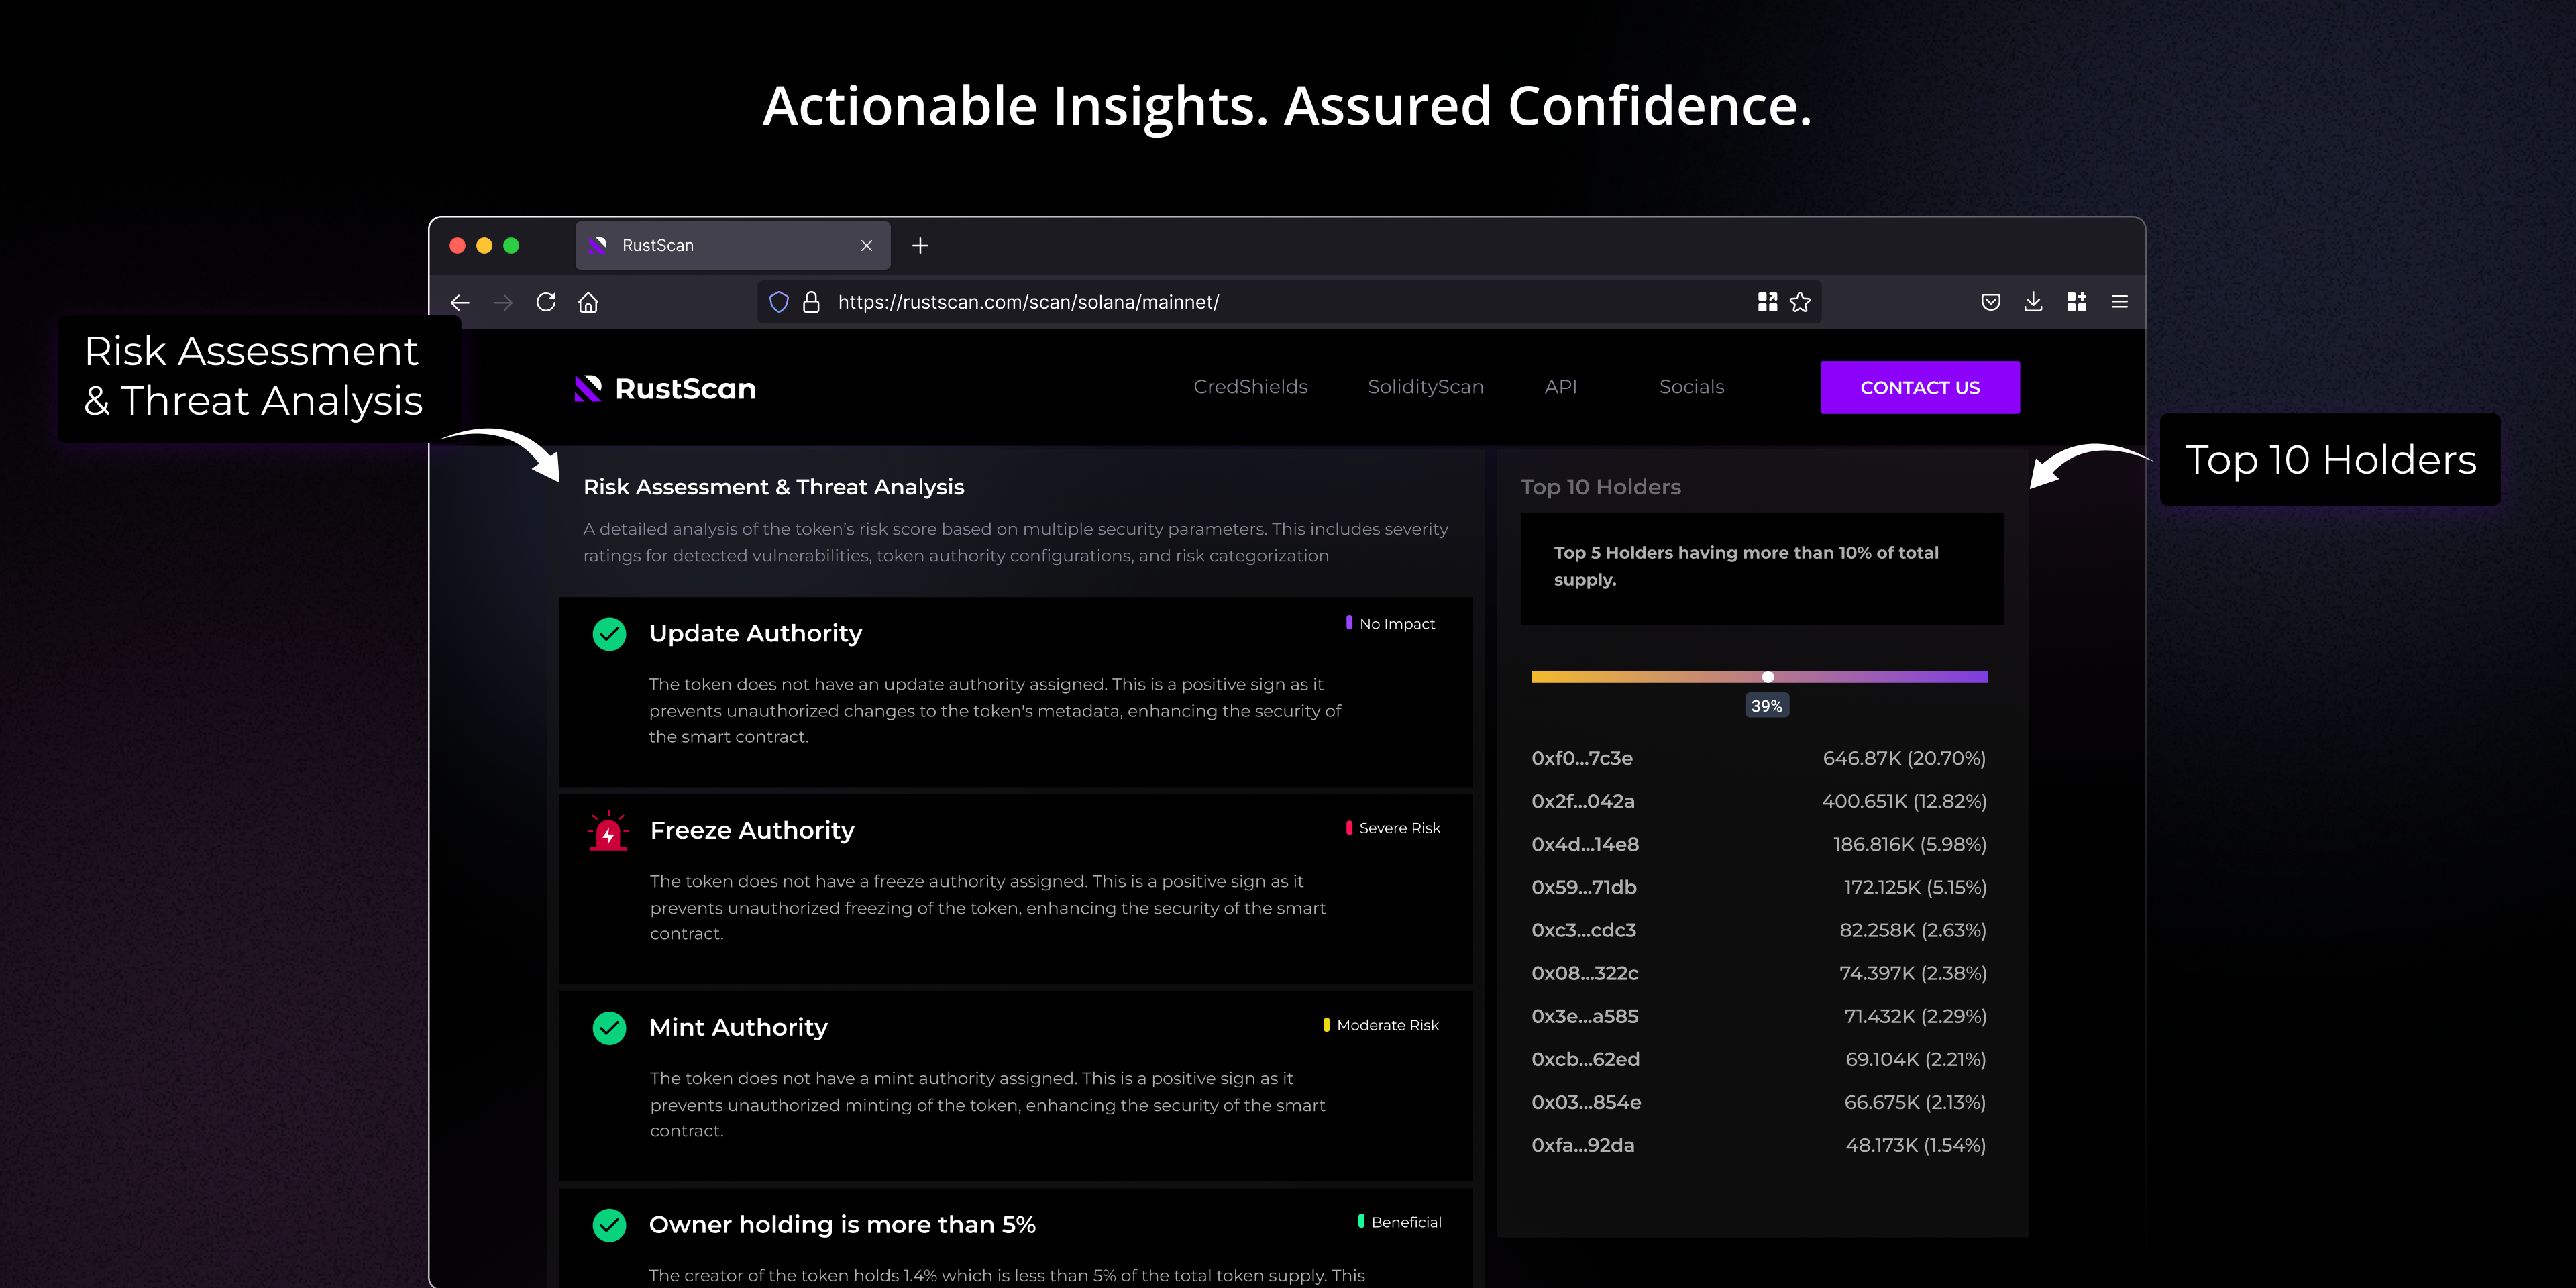This screenshot has width=2576, height=1288.
Task: Select Owner holding is more than 5% heading
Action: [x=842, y=1225]
